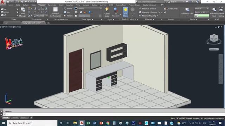This screenshot has height=126, width=225.
Task: Click the Join viewports icon
Action: click(65, 12)
